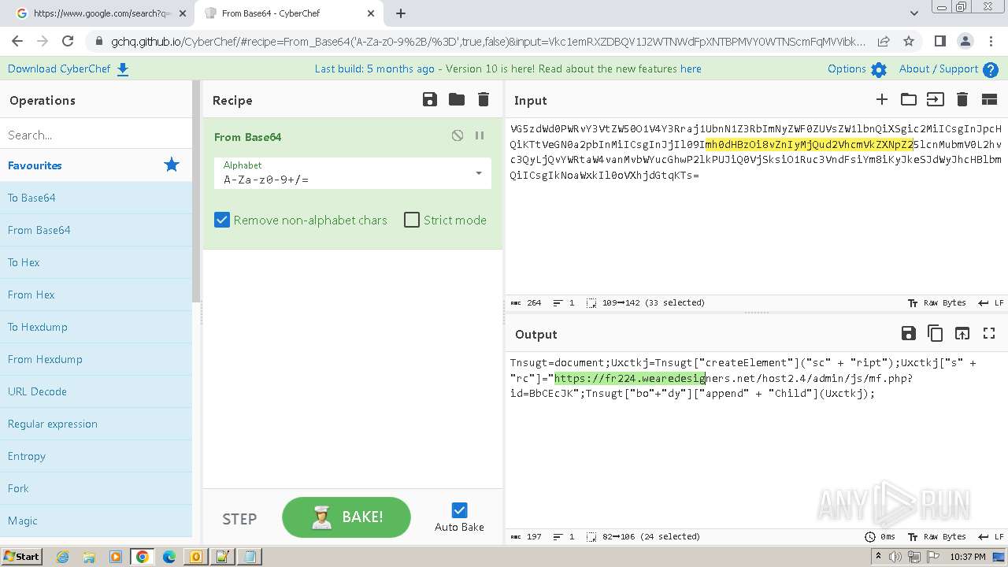Open Chrome three-dot menu
This screenshot has width=1008, height=567.
pyautogui.click(x=990, y=42)
